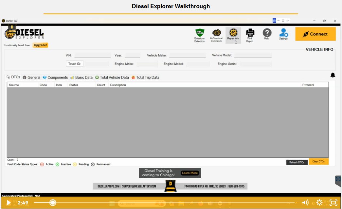
Task: Click the 'Diesel Training is coming to Chicago!' text
Action: tap(158, 173)
